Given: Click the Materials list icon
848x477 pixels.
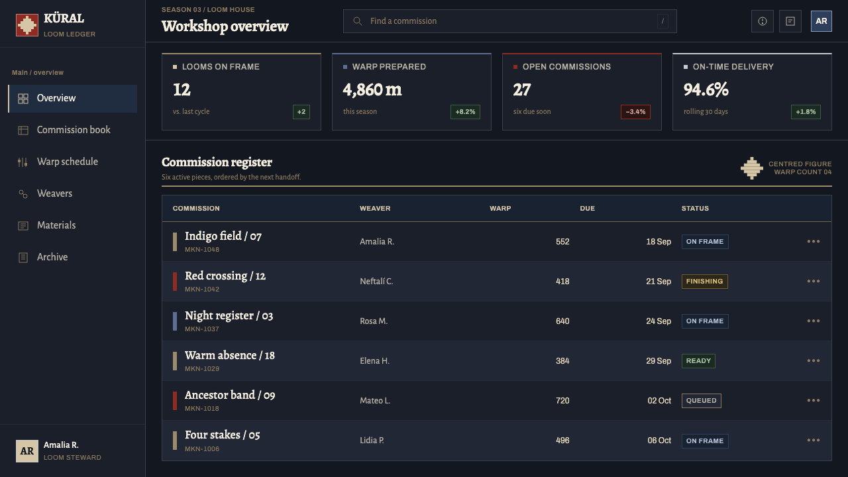Looking at the screenshot, I should click(x=23, y=226).
